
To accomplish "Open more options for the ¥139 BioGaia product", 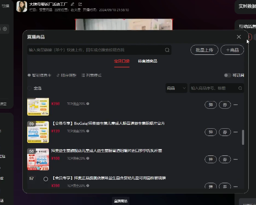I will tap(236, 132).
